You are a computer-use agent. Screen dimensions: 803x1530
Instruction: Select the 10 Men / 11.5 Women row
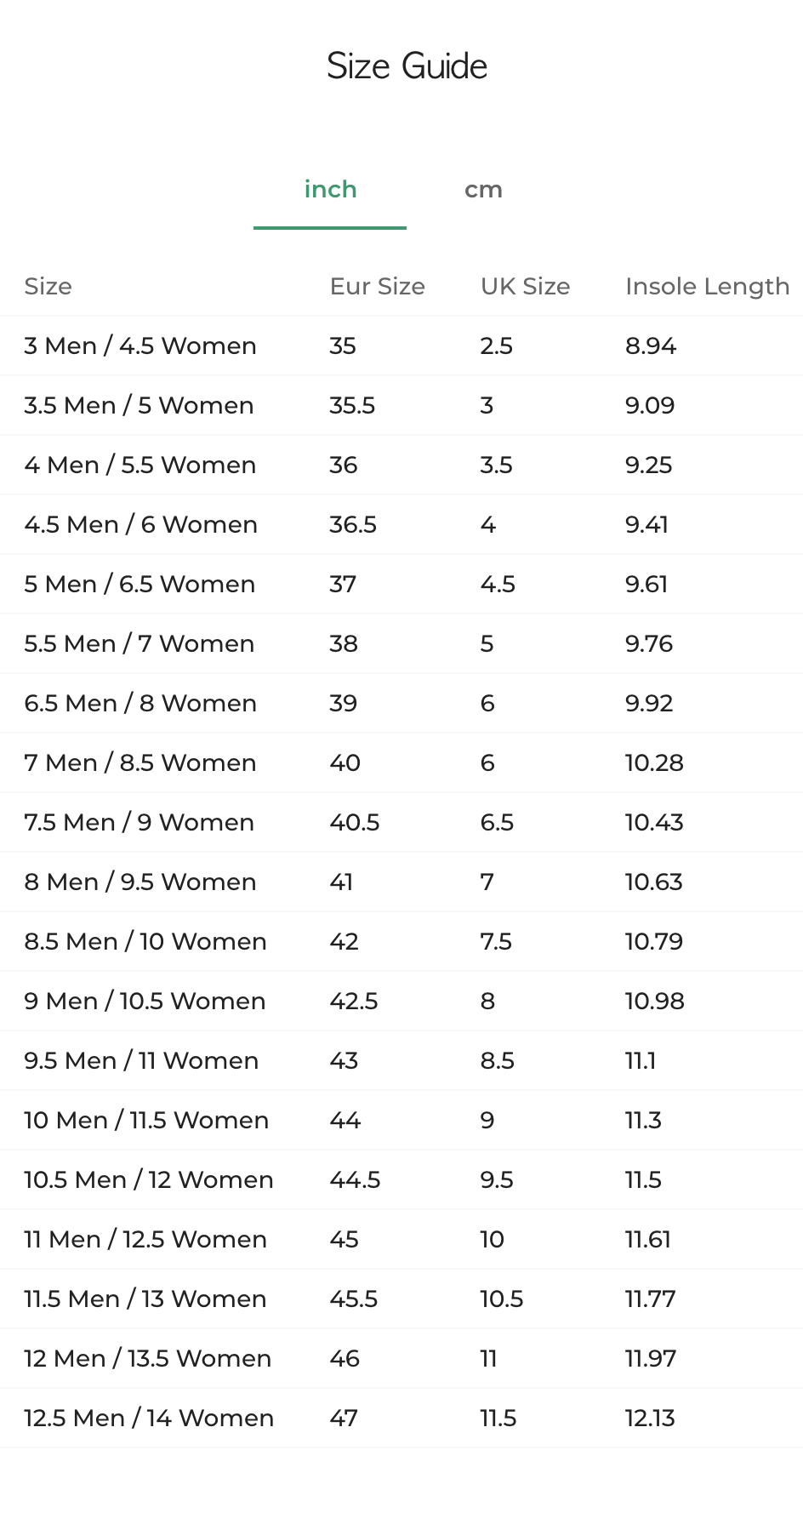[146, 1121]
